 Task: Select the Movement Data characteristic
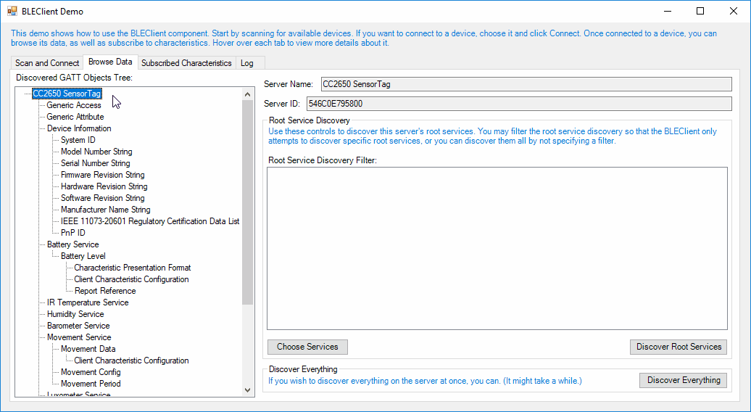tap(88, 349)
